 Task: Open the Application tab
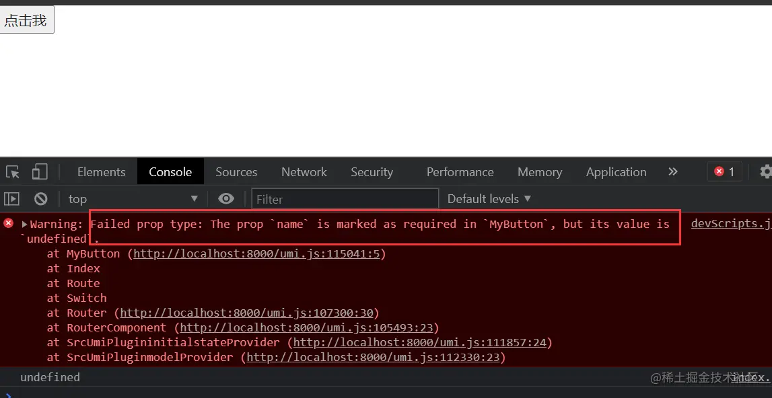pyautogui.click(x=616, y=171)
